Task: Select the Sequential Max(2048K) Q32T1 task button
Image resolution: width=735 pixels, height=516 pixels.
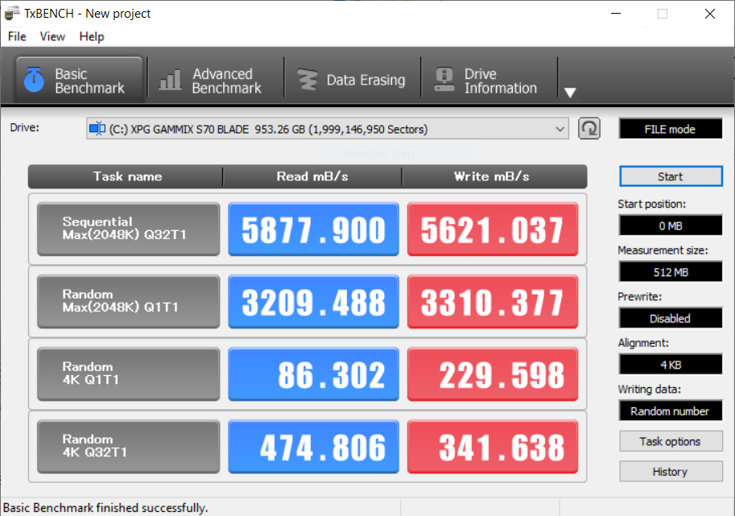Action: (x=128, y=229)
